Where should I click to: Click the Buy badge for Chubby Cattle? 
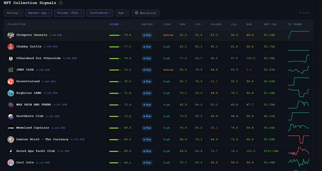[x=147, y=47]
